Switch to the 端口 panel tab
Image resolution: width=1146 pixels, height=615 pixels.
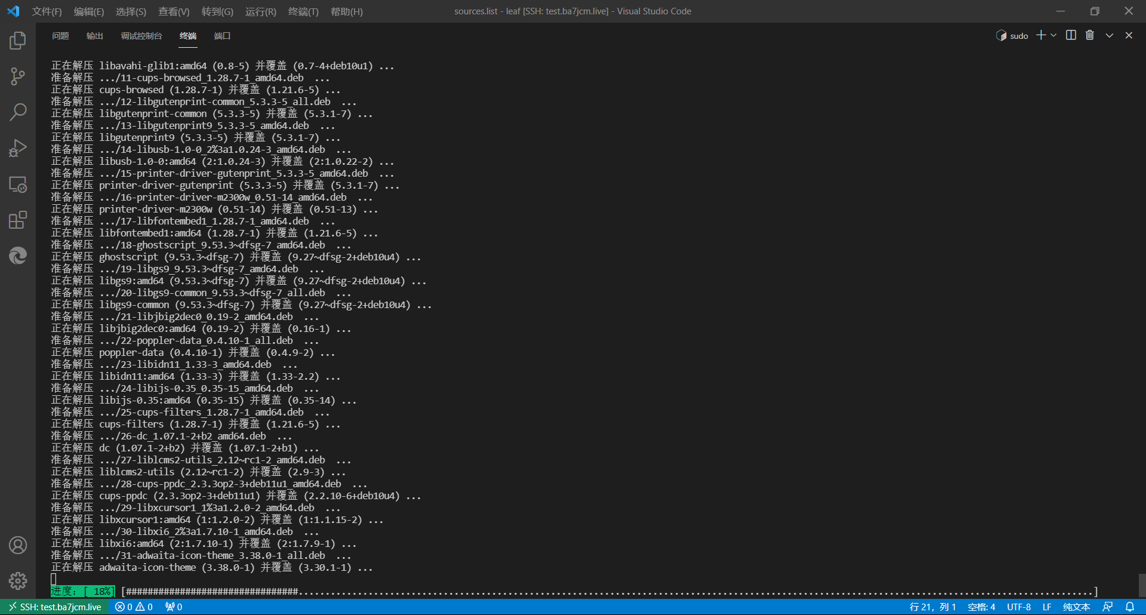[x=222, y=36]
